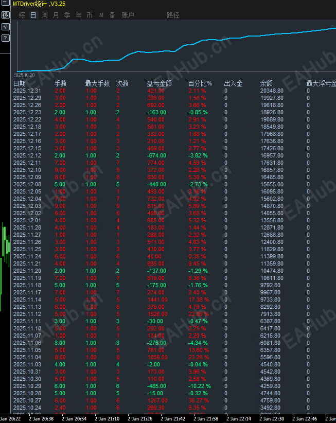Click percentage 36.27 %
The width and height of the screenshot is (336, 423).
click(199, 400)
